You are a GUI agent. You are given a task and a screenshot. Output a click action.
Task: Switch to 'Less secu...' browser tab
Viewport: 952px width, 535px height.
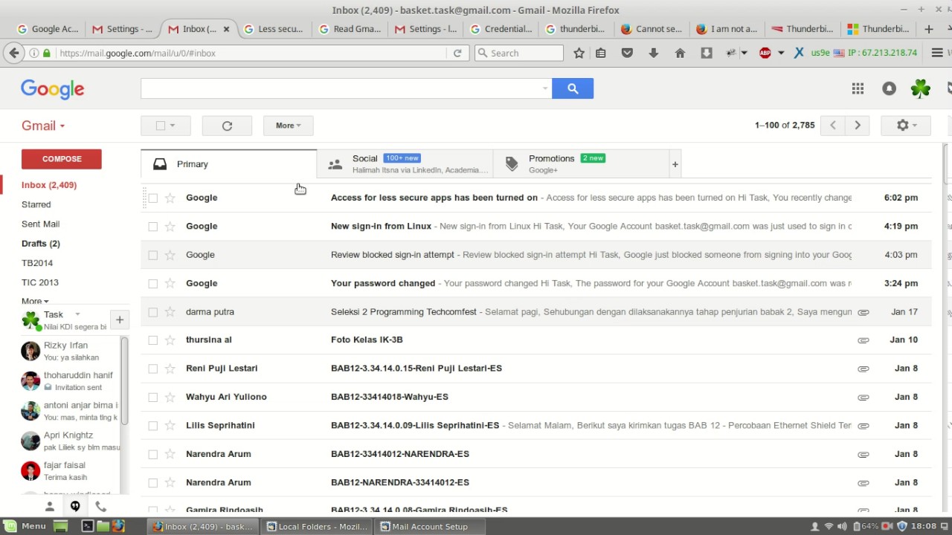273,29
